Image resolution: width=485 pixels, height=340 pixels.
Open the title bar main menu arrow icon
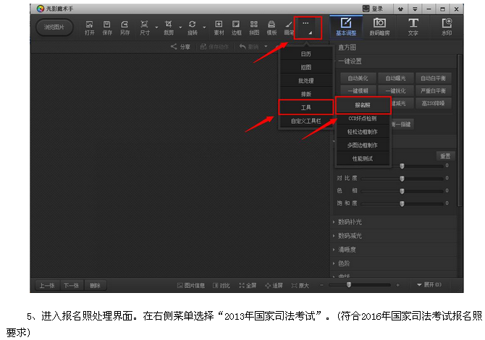[x=415, y=9]
